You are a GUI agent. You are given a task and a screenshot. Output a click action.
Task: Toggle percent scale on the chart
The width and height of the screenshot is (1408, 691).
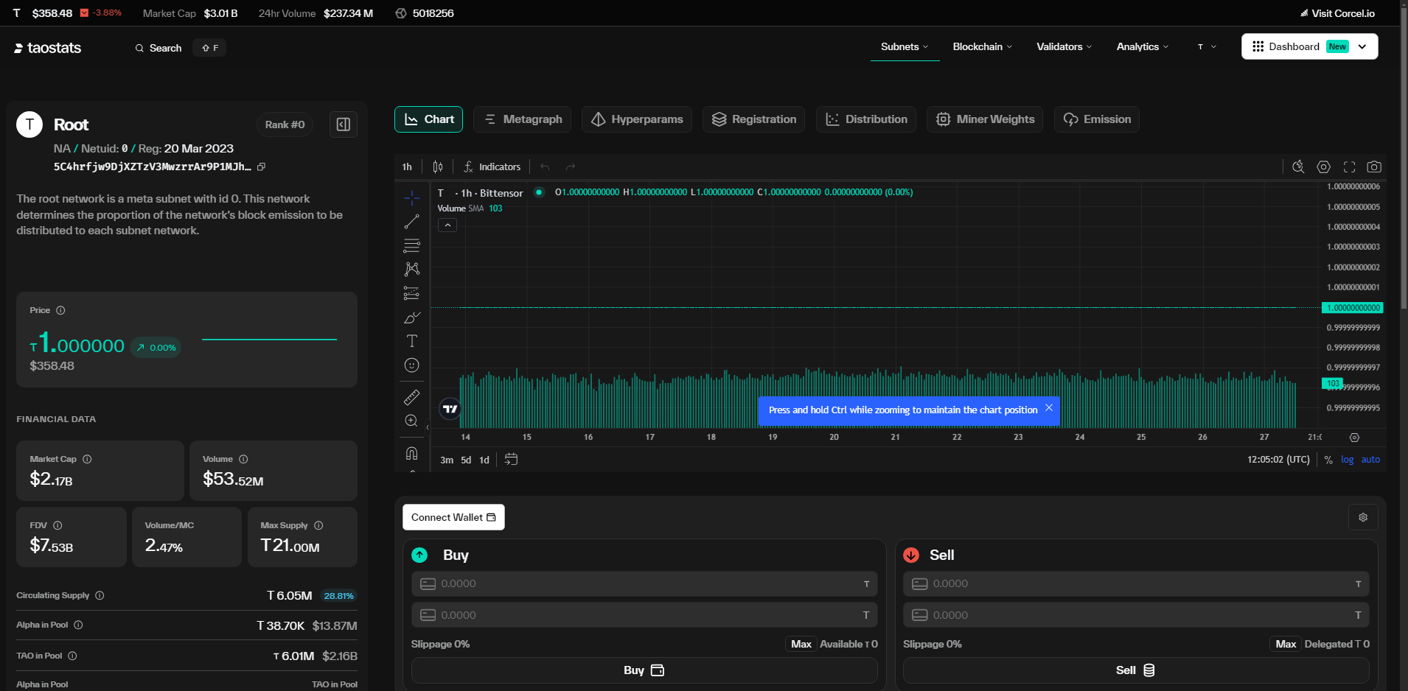click(x=1328, y=460)
